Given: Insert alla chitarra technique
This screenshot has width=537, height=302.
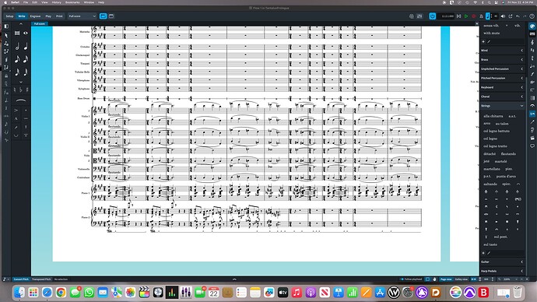Looking at the screenshot, I should [493, 116].
